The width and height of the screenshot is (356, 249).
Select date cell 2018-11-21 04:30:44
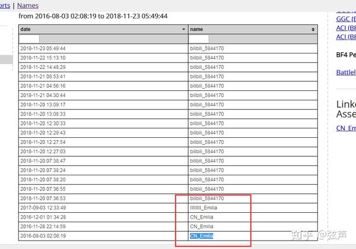(103, 95)
